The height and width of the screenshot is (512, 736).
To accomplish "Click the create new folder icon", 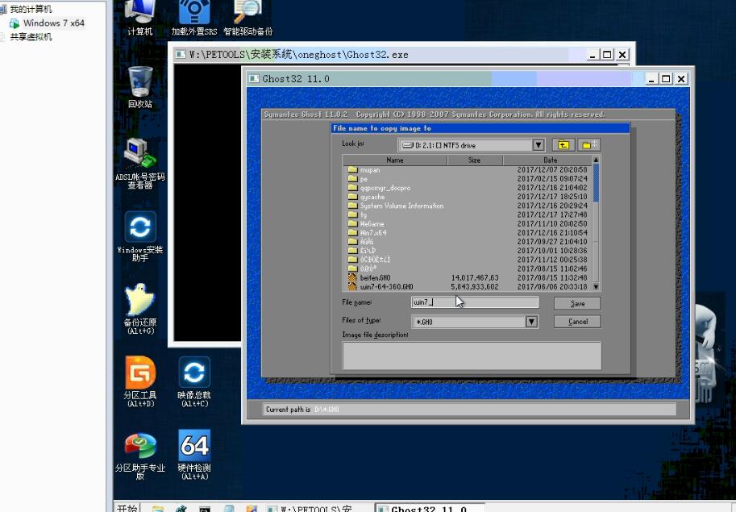I will coord(589,145).
